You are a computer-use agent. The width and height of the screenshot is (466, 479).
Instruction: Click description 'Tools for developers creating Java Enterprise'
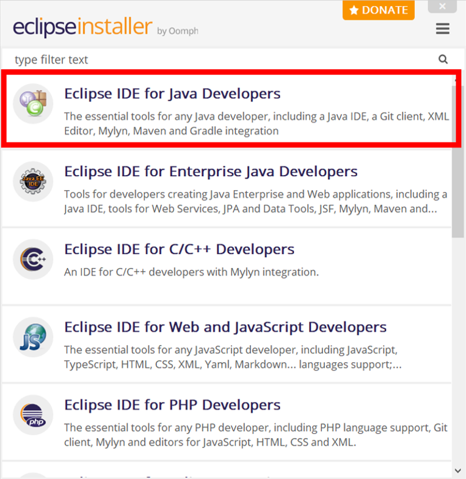pos(255,202)
